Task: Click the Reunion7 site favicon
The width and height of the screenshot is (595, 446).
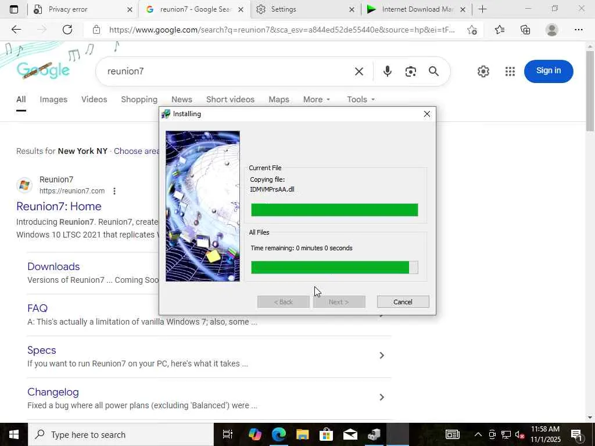Action: (x=24, y=185)
